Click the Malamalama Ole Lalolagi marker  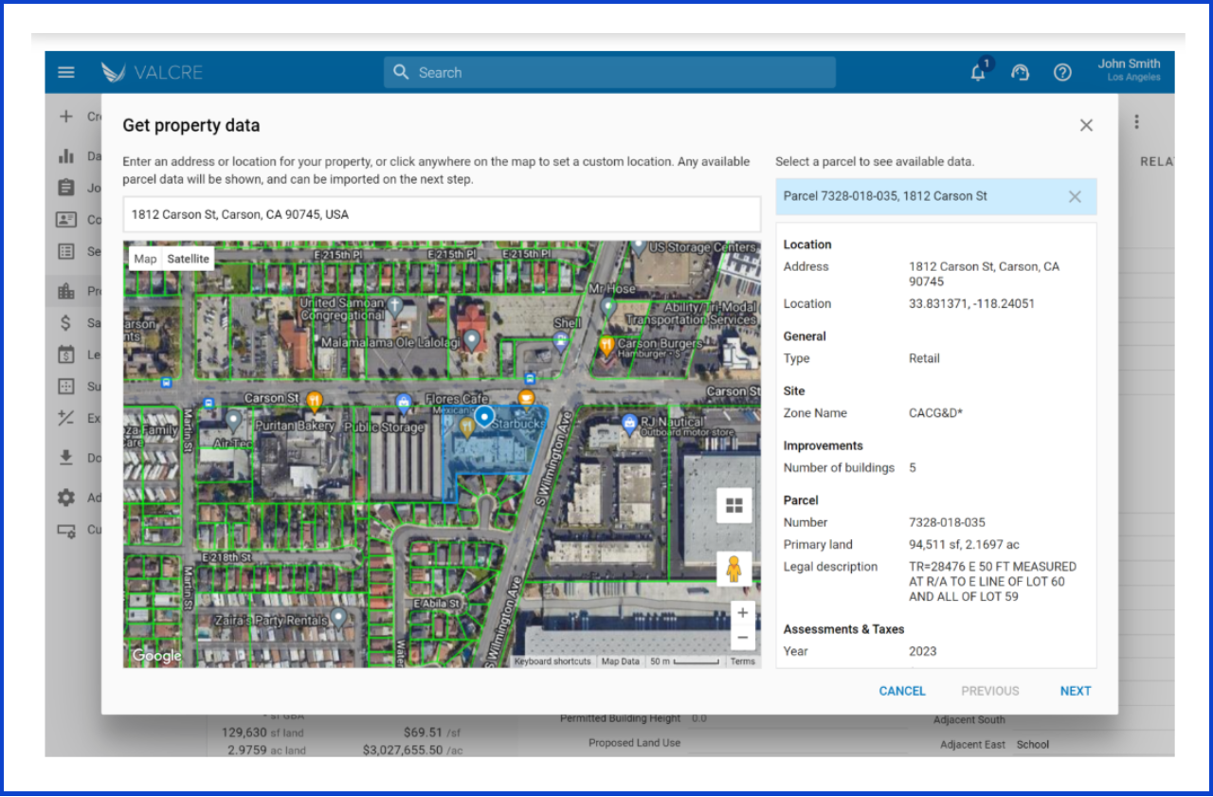(471, 340)
